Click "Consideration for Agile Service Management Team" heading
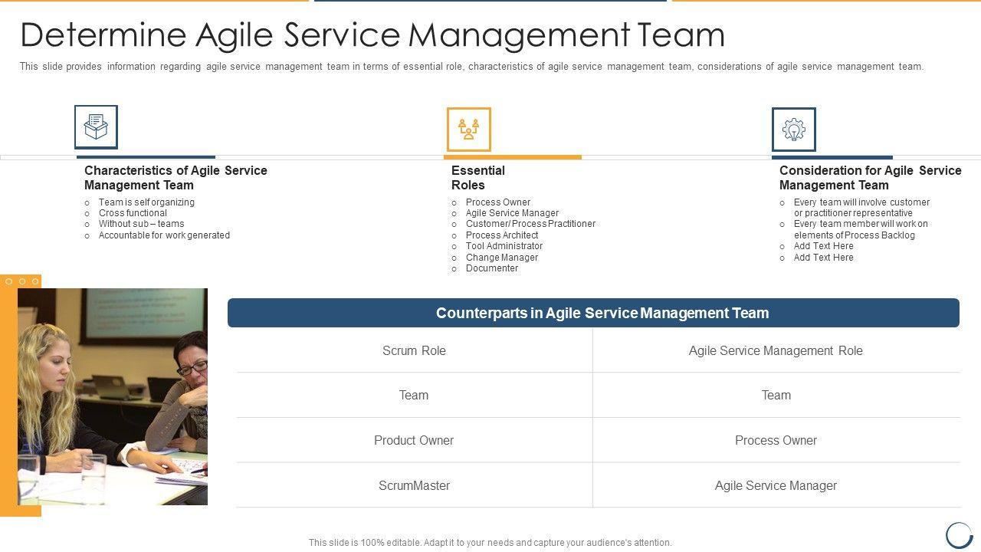The height and width of the screenshot is (552, 981). click(x=870, y=178)
